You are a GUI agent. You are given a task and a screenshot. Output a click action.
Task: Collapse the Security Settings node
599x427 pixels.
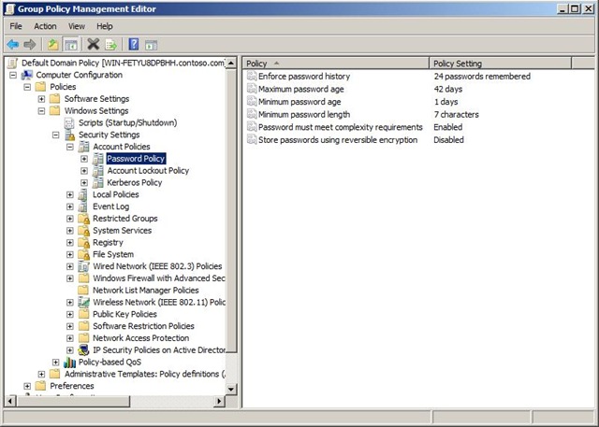click(56, 135)
